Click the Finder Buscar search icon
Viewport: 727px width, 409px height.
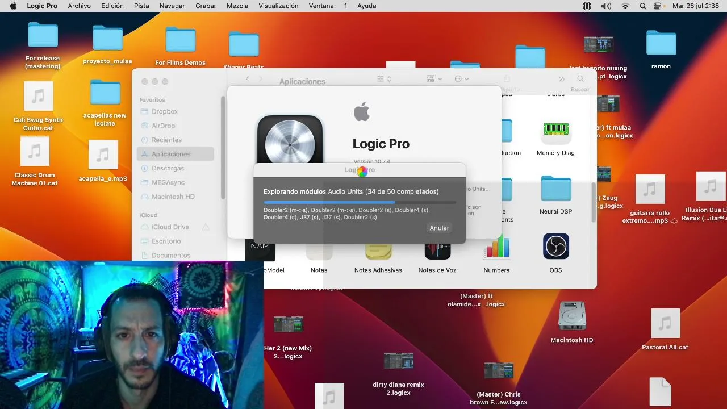pyautogui.click(x=580, y=80)
